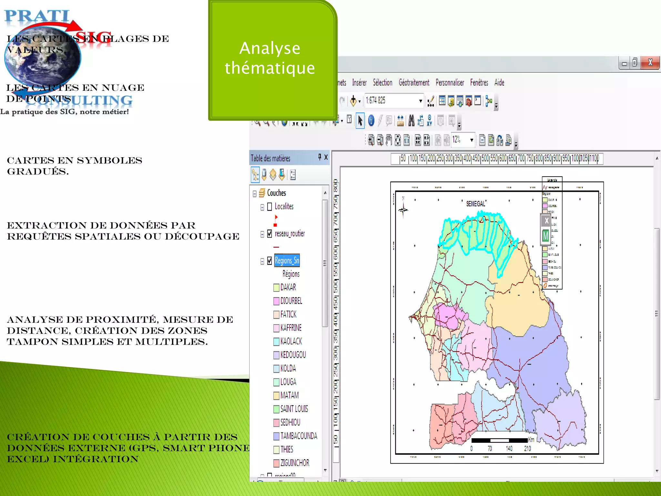Toggle Regions_Sn layer visibility checkbox
The height and width of the screenshot is (496, 661).
coord(269,261)
